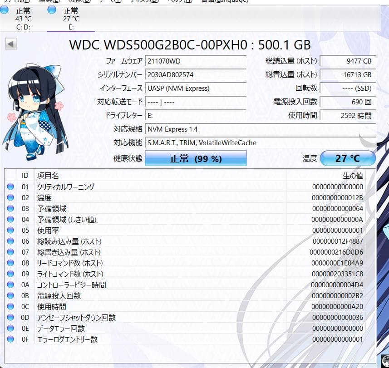389x368 pixels.
Task: Click the rotation rate ---- (SSD) value
Action: click(x=348, y=88)
